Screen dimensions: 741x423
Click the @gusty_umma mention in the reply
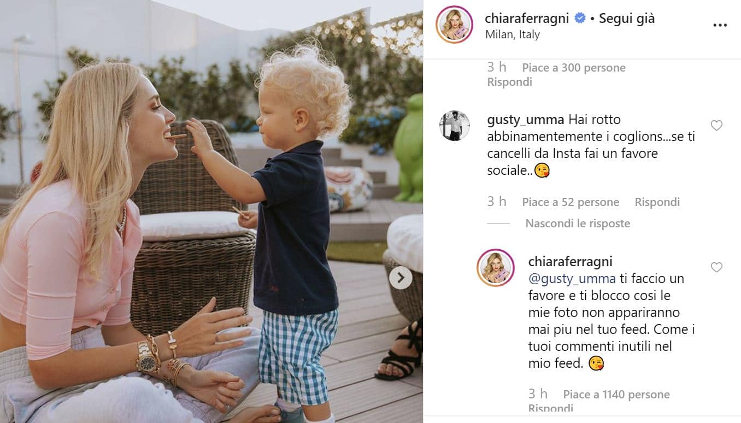572,279
